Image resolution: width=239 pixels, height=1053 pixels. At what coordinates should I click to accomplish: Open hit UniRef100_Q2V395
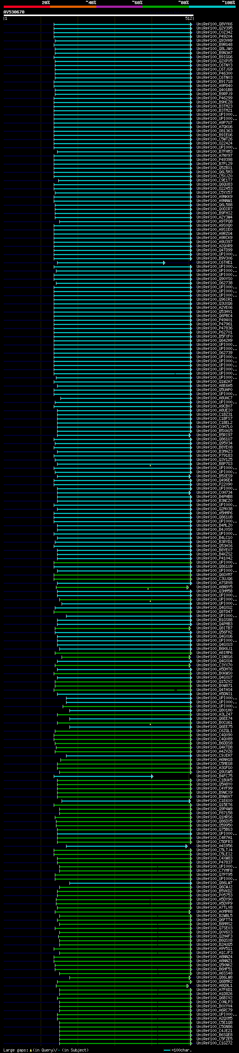point(214,28)
